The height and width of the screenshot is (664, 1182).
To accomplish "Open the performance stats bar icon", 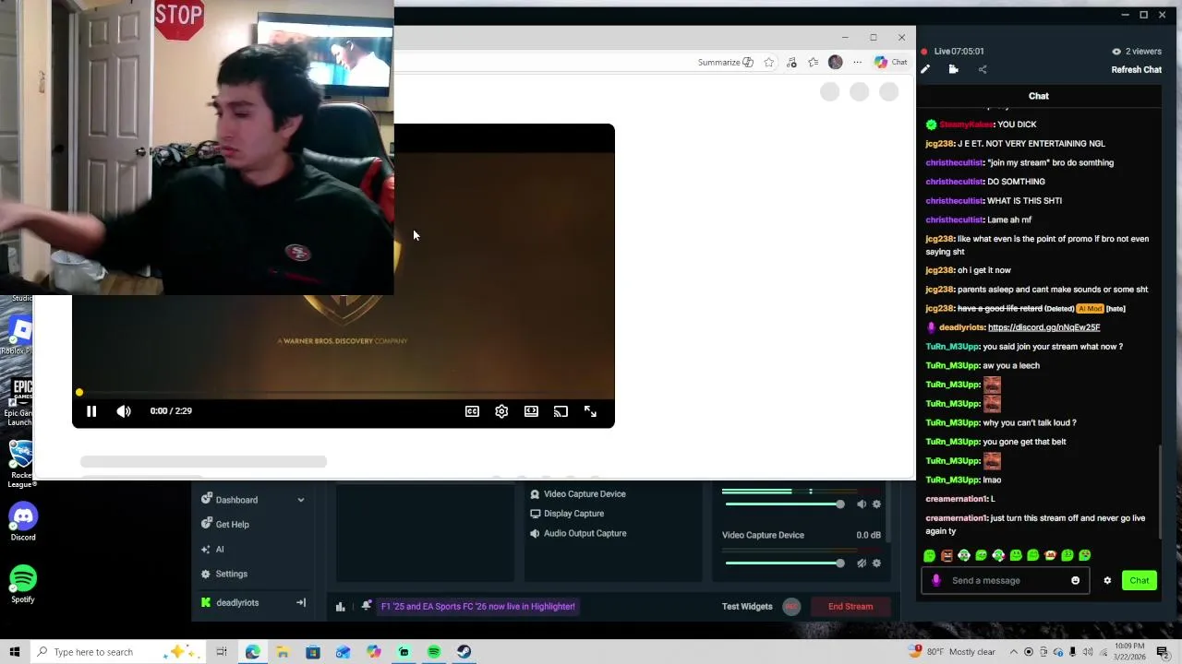I will (x=340, y=607).
